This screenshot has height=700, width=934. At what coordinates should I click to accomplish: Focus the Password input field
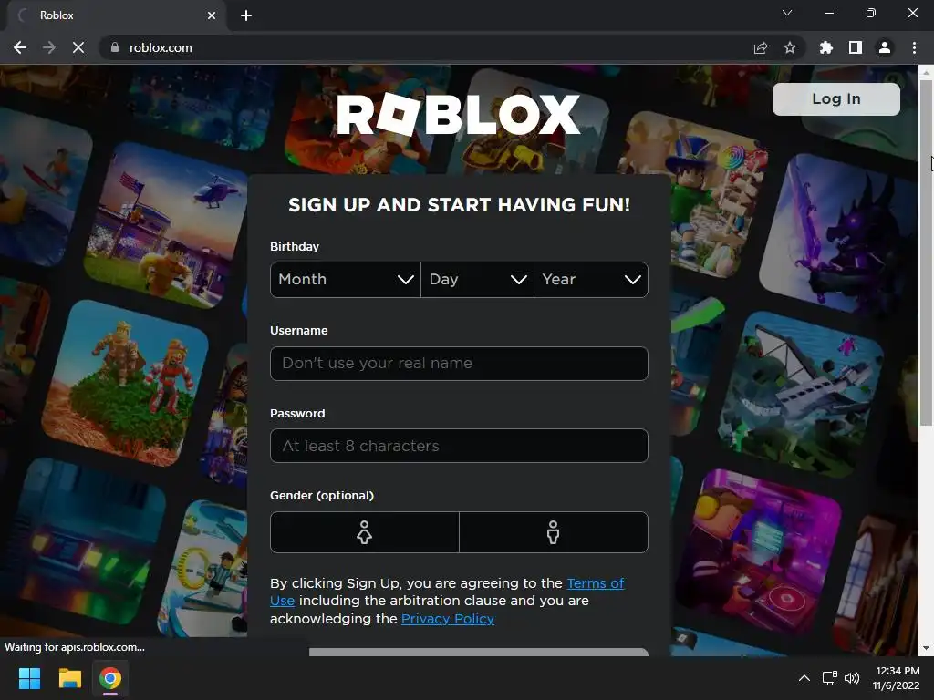(x=459, y=446)
